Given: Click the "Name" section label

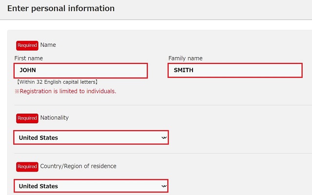Looking at the screenshot, I should (48, 45).
